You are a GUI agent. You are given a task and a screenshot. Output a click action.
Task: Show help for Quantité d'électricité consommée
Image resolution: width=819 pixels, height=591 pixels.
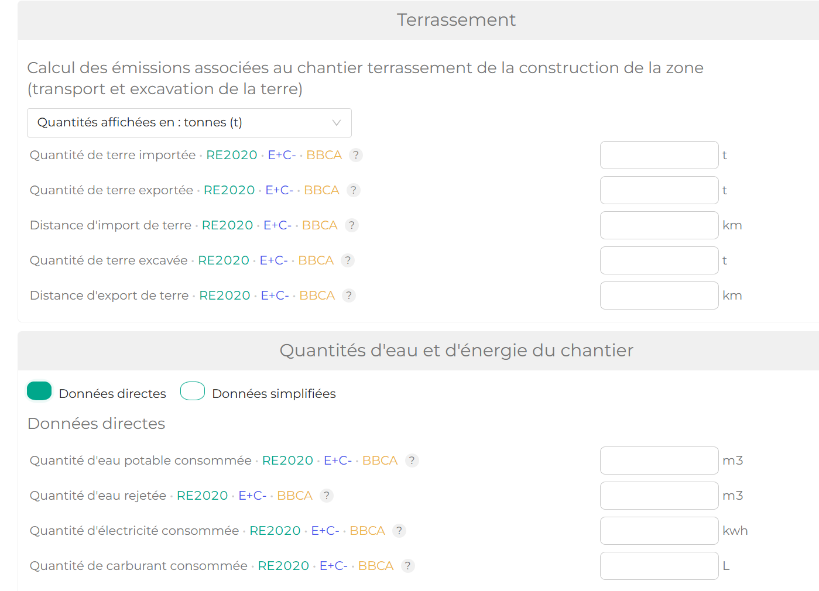(399, 531)
